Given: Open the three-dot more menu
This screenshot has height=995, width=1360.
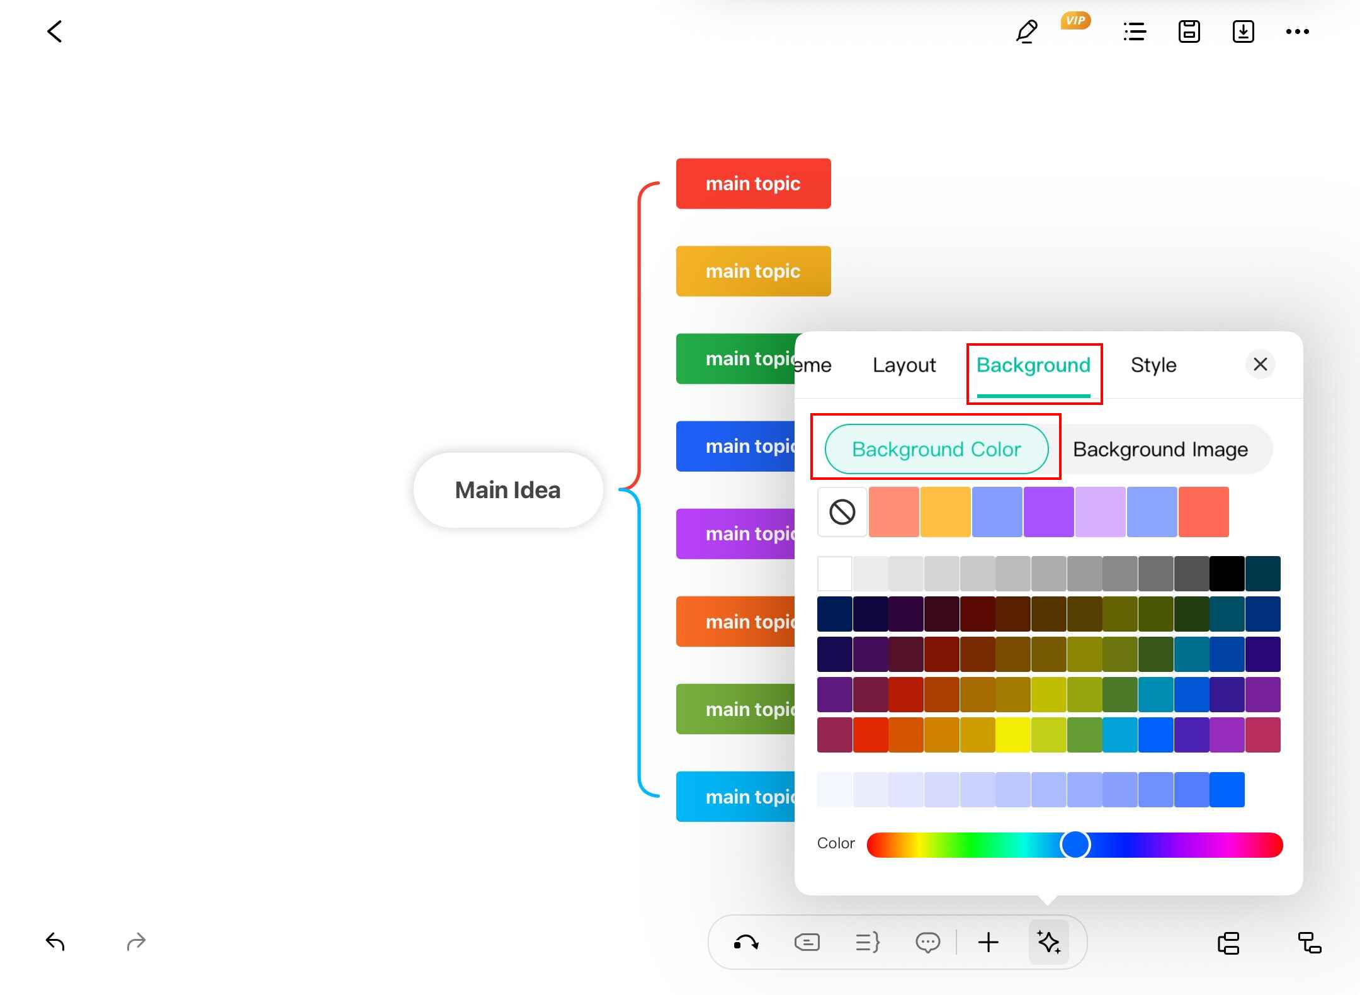Looking at the screenshot, I should tap(1297, 31).
